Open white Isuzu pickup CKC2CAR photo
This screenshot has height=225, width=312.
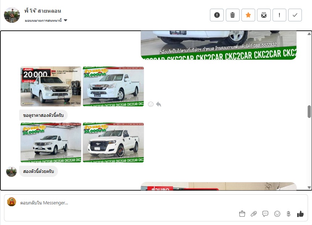[x=113, y=86]
